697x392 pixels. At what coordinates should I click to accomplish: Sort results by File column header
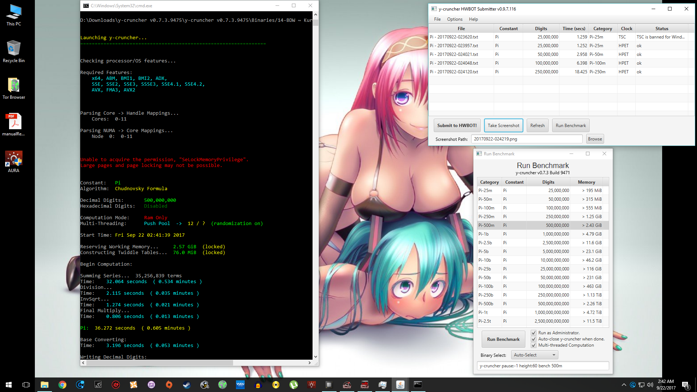click(x=461, y=28)
